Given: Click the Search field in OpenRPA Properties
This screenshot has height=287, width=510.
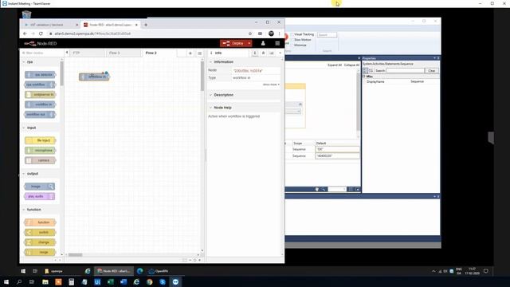Looking at the screenshot, I should click(x=406, y=71).
